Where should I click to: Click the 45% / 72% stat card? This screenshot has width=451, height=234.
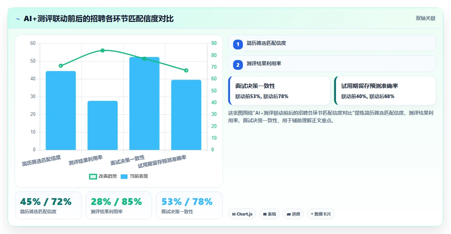(x=48, y=205)
